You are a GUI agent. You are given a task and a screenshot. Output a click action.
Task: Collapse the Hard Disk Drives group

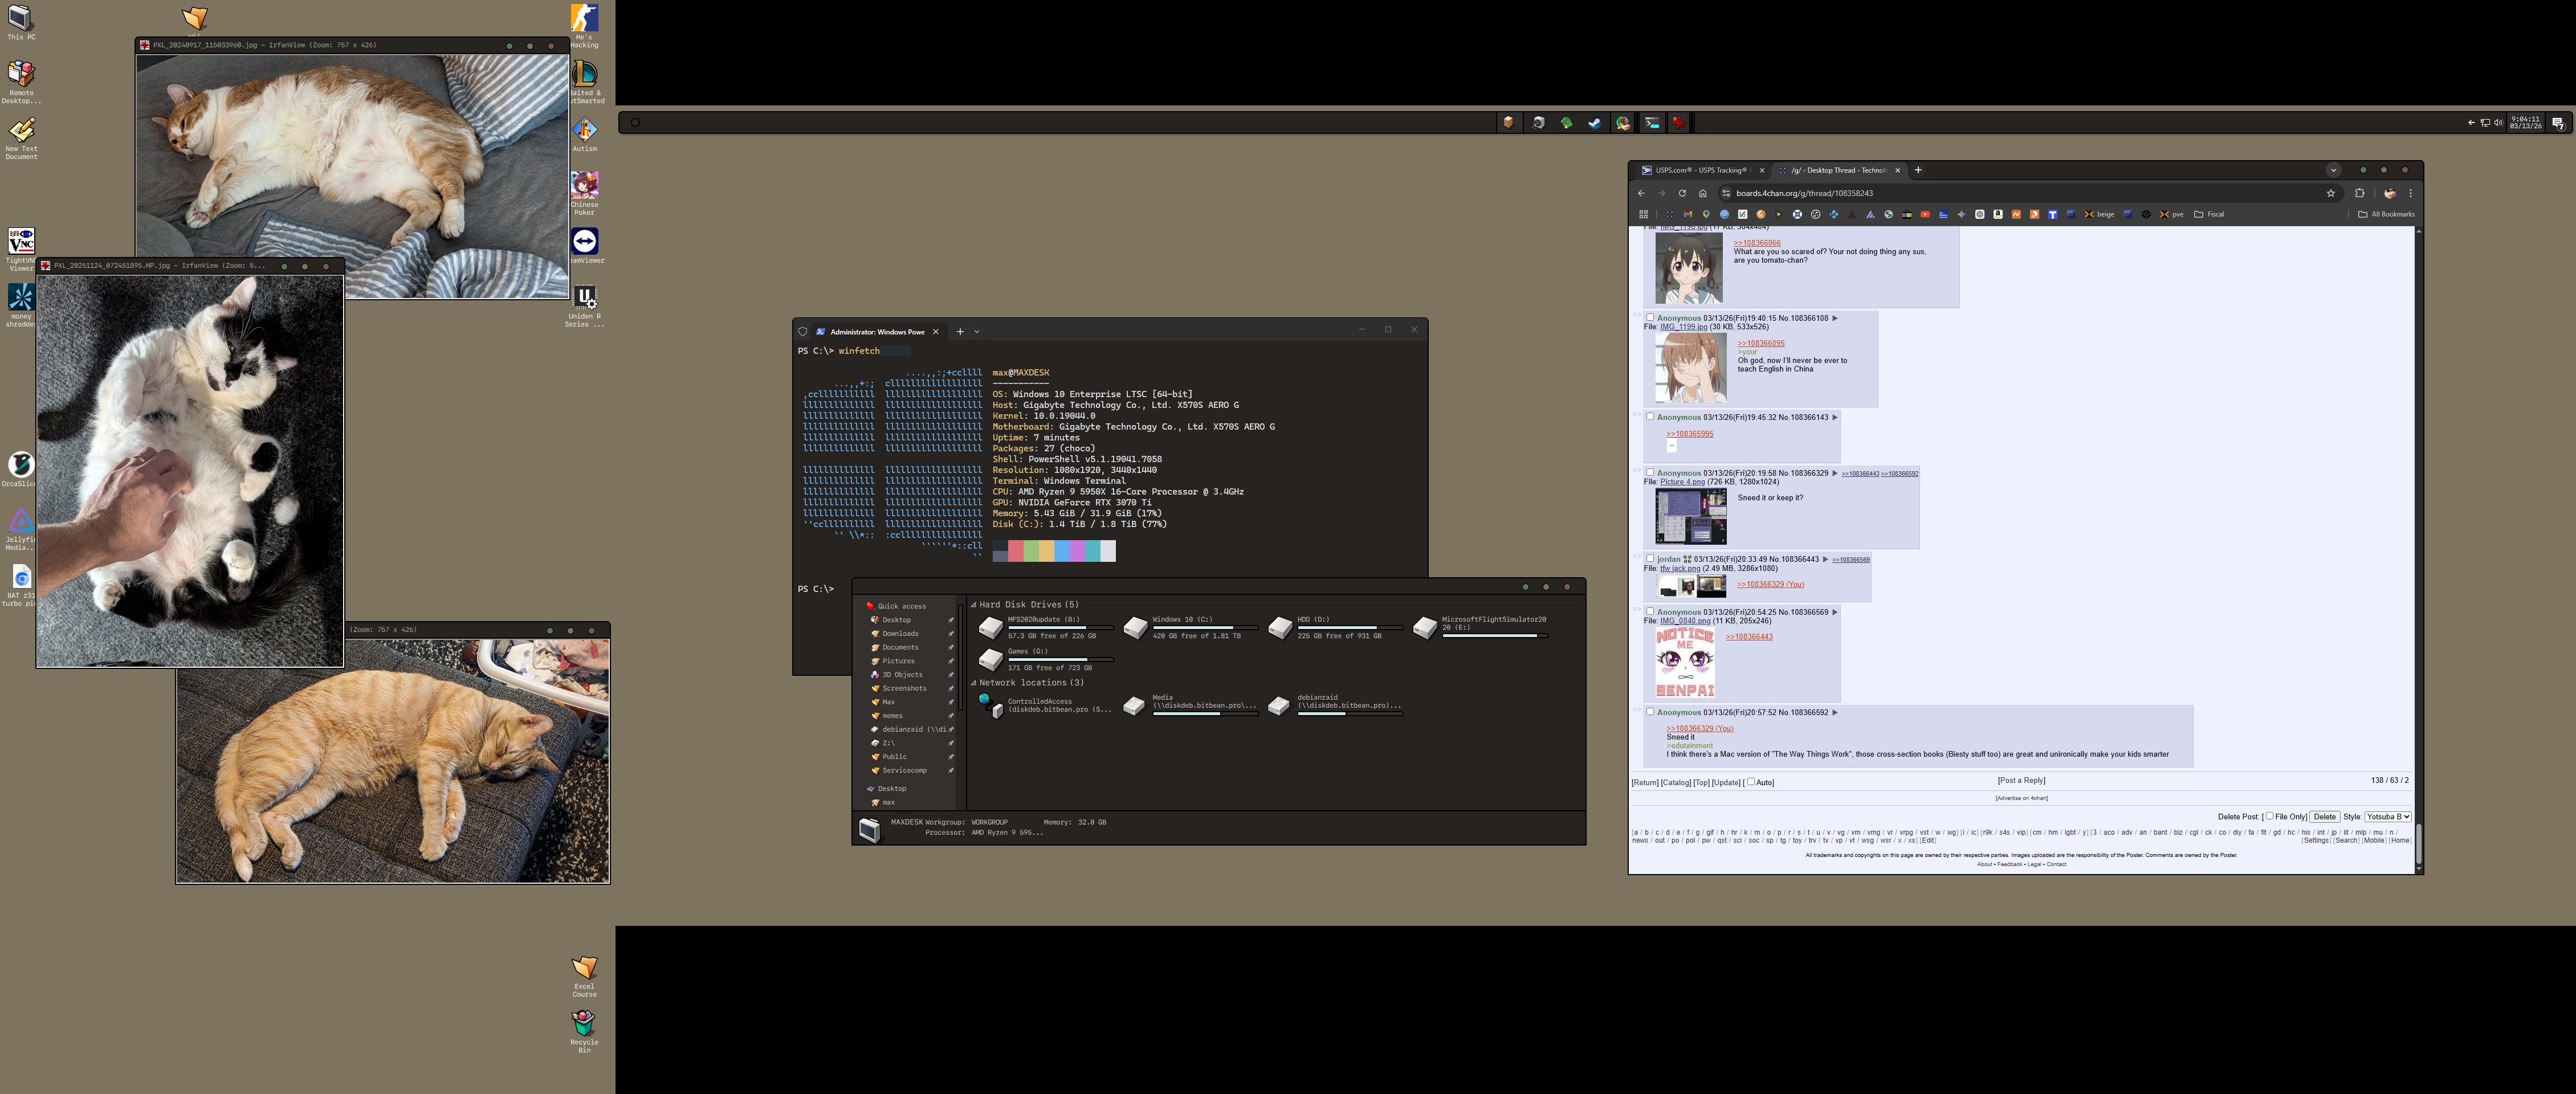974,604
